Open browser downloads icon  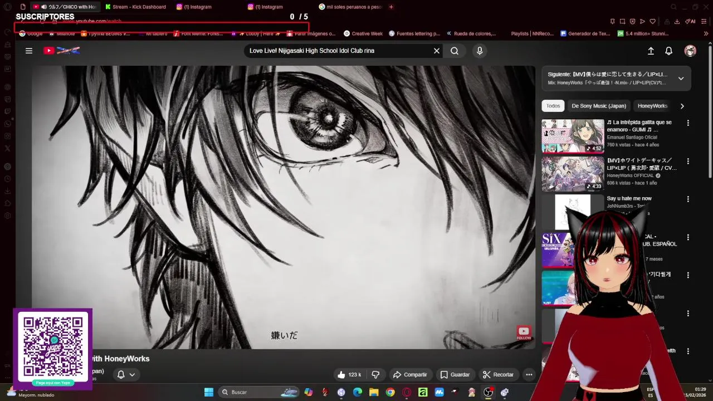coord(677,21)
